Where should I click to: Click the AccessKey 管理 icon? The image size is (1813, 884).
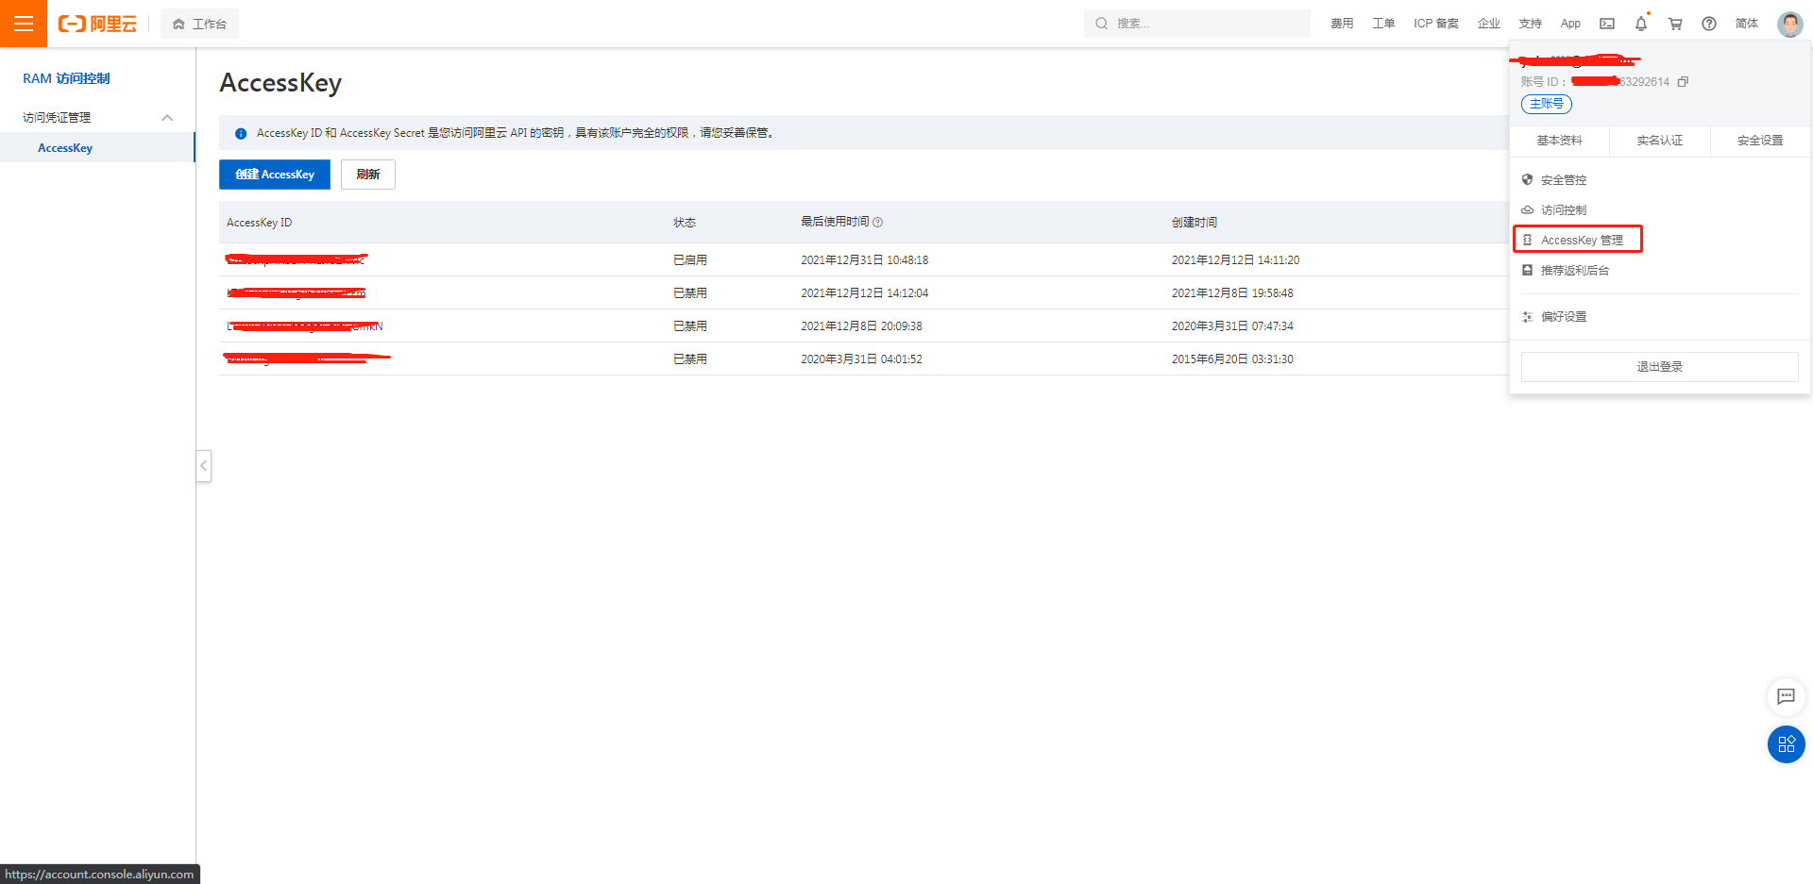point(1527,240)
